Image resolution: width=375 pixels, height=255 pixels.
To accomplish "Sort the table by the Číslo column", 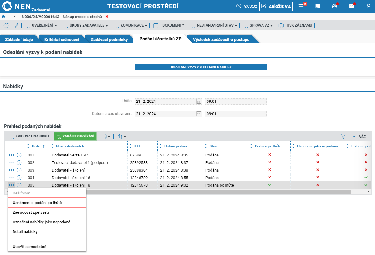I will 36,146.
